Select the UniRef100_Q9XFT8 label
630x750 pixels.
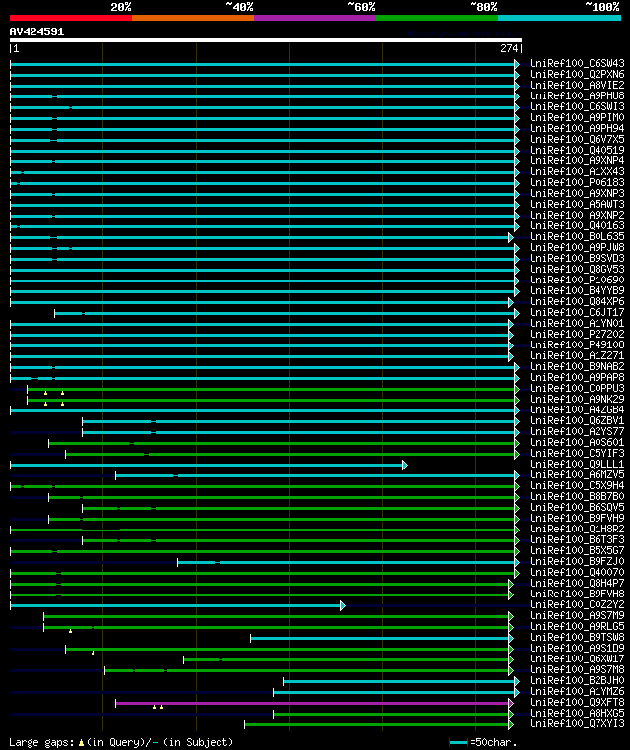577,702
